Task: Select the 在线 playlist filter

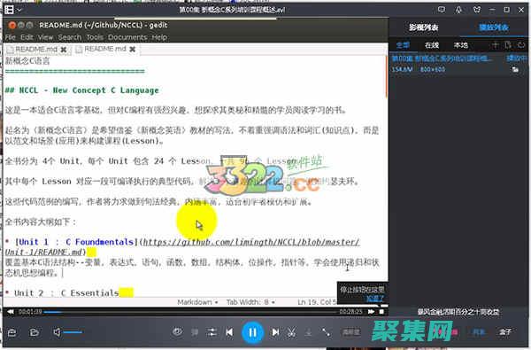Action: (x=432, y=45)
